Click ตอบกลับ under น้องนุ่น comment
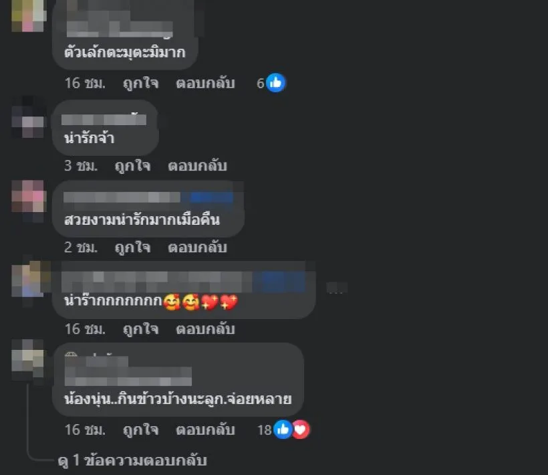Viewport: 548px width, 475px height. (x=205, y=430)
